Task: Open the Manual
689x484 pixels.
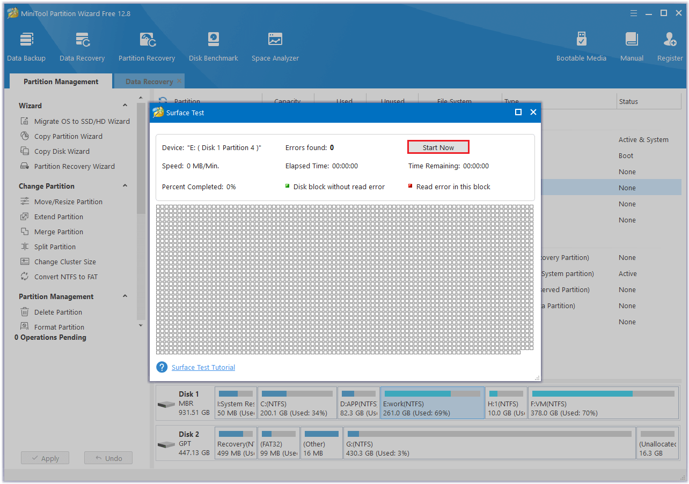Action: tap(632, 47)
